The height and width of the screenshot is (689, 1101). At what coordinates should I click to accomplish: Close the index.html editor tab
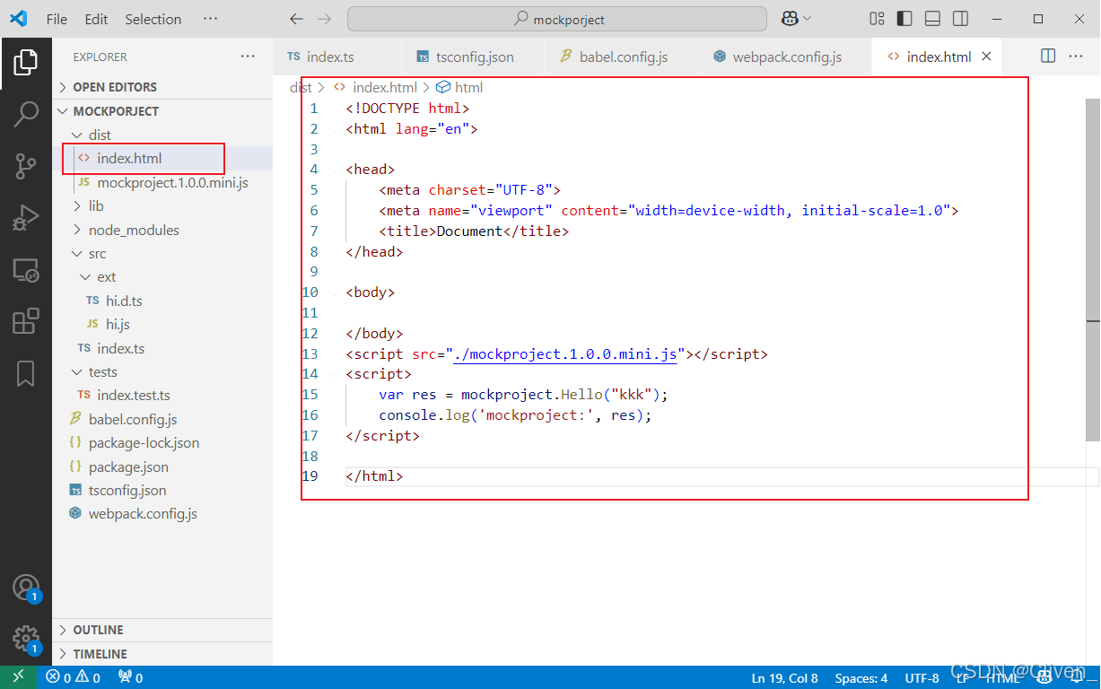click(986, 57)
